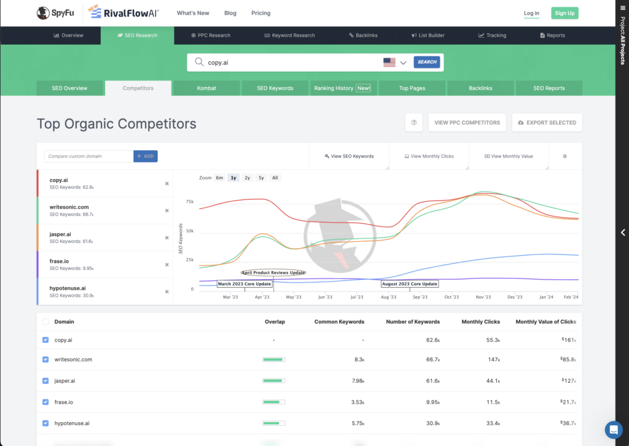Image resolution: width=629 pixels, height=446 pixels.
Task: Select View Monthly Value chart mode
Action: click(509, 156)
